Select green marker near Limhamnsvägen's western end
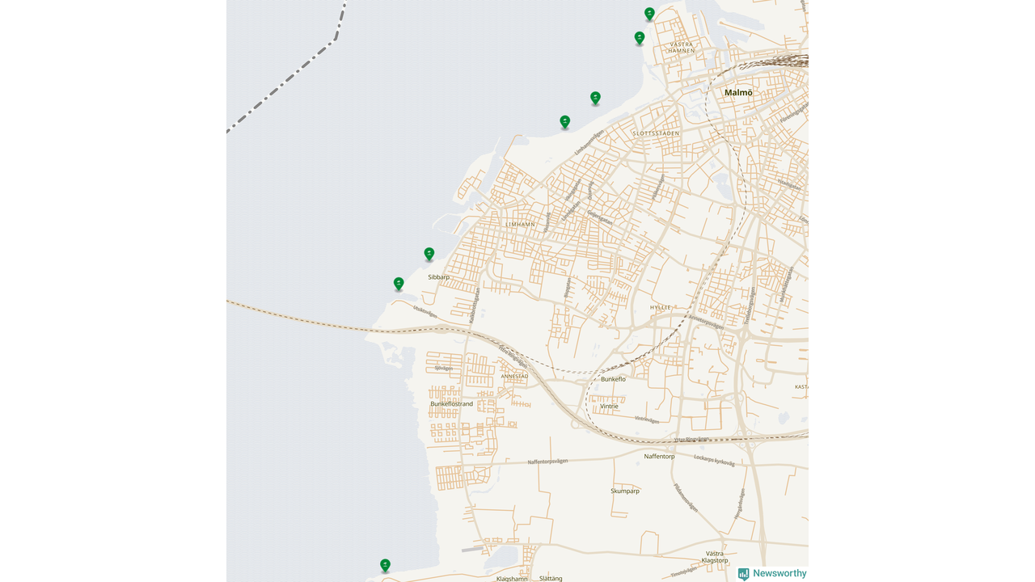Viewport: 1035px width, 582px height. click(x=565, y=122)
